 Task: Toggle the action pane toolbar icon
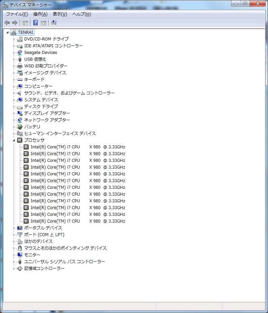[43, 23]
